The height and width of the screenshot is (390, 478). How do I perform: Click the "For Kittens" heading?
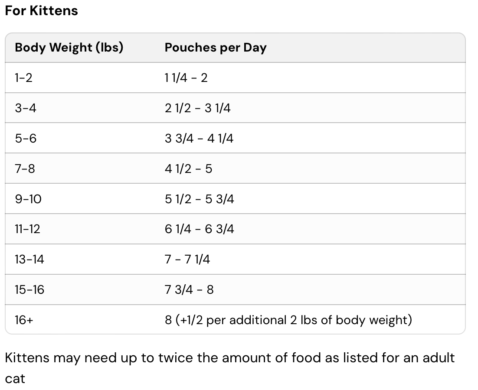point(42,11)
